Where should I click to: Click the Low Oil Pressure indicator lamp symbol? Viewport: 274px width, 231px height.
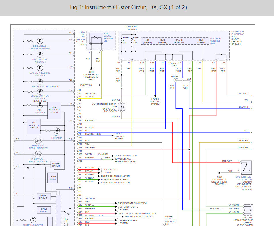pos(40,68)
